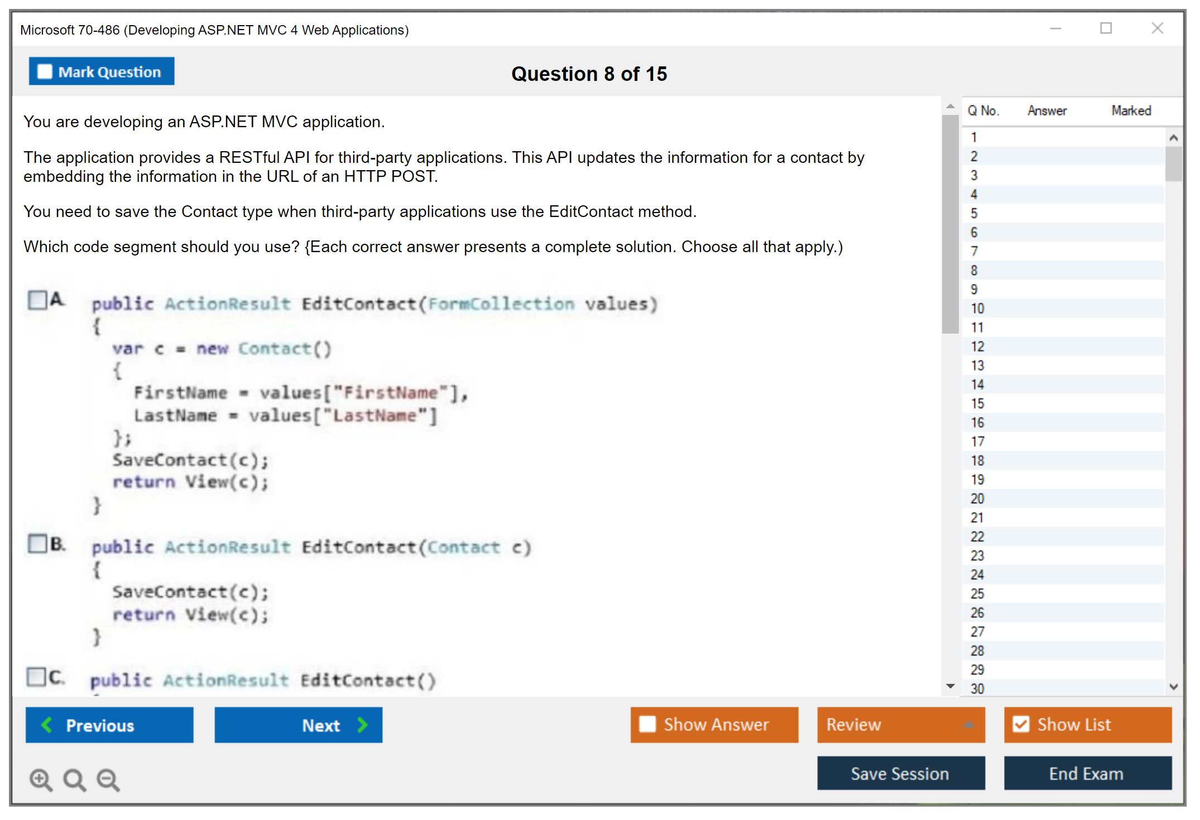Screen dimensions: 1200x820
Task: Select question 12 in the list
Action: click(977, 346)
